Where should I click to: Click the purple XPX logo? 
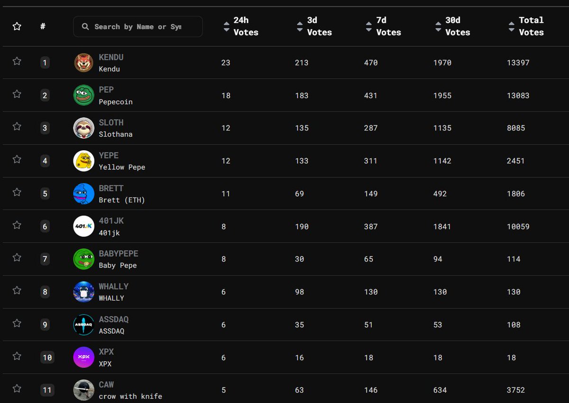pyautogui.click(x=83, y=357)
